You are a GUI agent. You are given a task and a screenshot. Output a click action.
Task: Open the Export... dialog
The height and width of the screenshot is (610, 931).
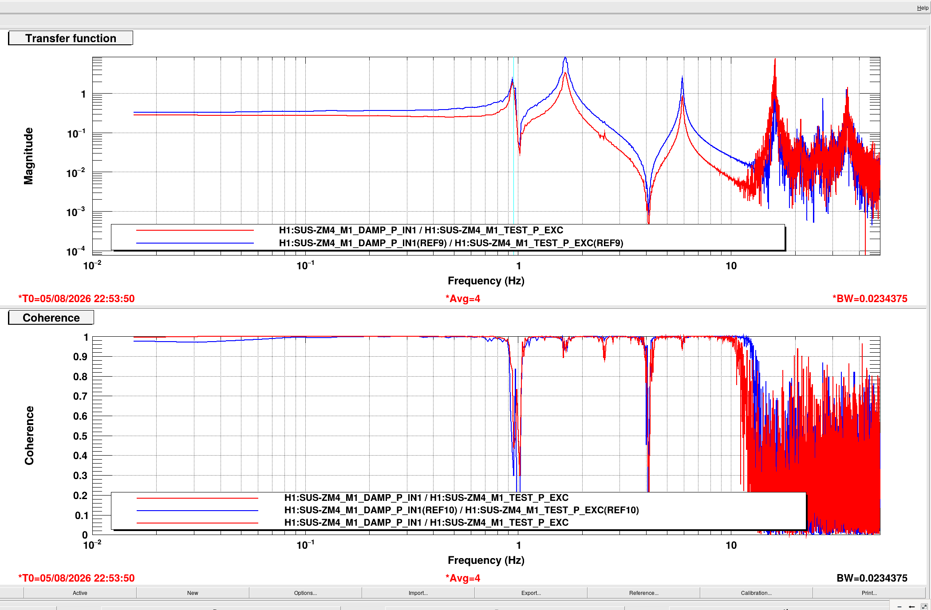click(x=531, y=593)
